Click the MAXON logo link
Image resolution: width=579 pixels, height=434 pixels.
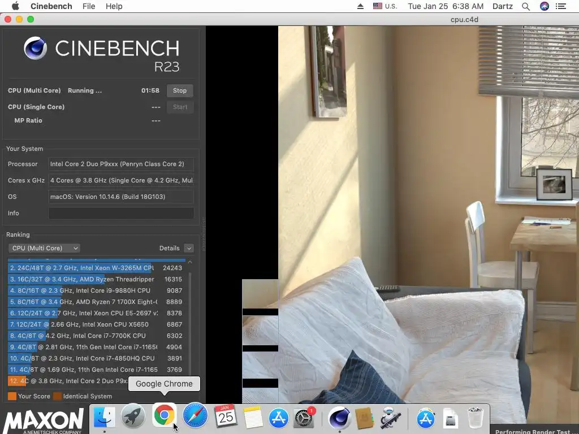pyautogui.click(x=43, y=421)
